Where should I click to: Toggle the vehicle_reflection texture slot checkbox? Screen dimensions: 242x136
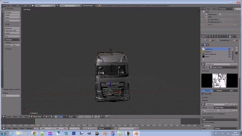pos(230,54)
